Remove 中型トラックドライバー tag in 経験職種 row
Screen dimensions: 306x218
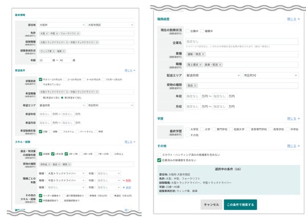97,42
